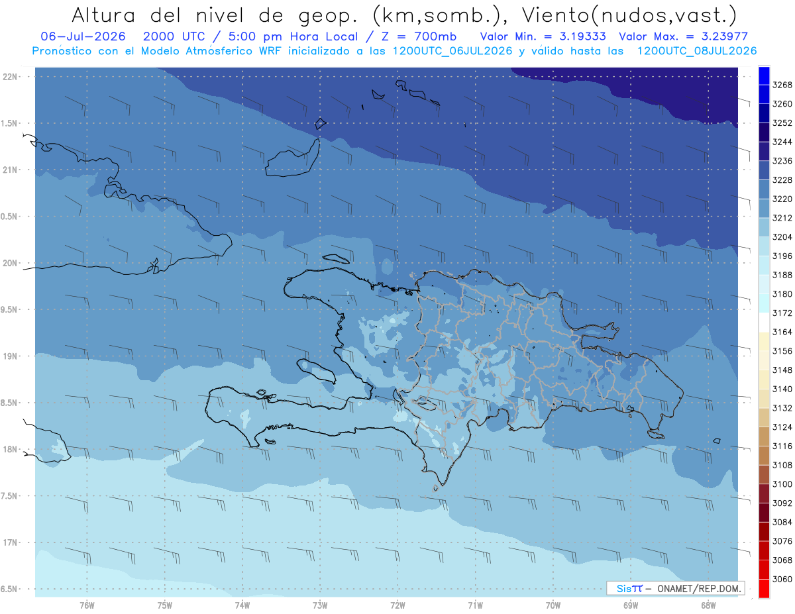Click the '17N' latitude label
795x614 pixels.
[11, 542]
